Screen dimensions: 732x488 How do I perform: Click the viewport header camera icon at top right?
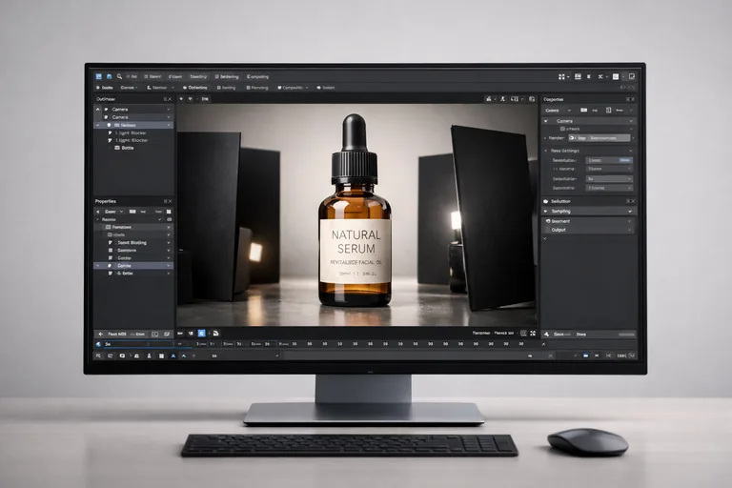pyautogui.click(x=489, y=99)
